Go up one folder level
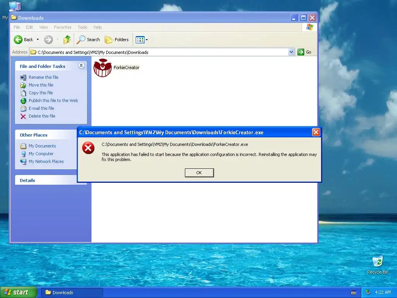The width and height of the screenshot is (397, 298). click(x=67, y=40)
